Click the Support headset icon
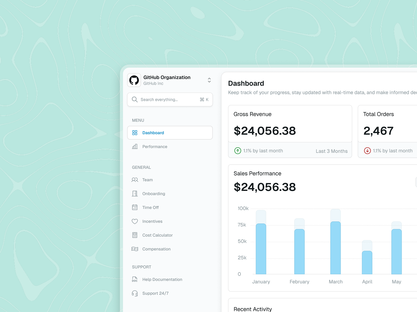417x312 pixels. [x=135, y=294]
